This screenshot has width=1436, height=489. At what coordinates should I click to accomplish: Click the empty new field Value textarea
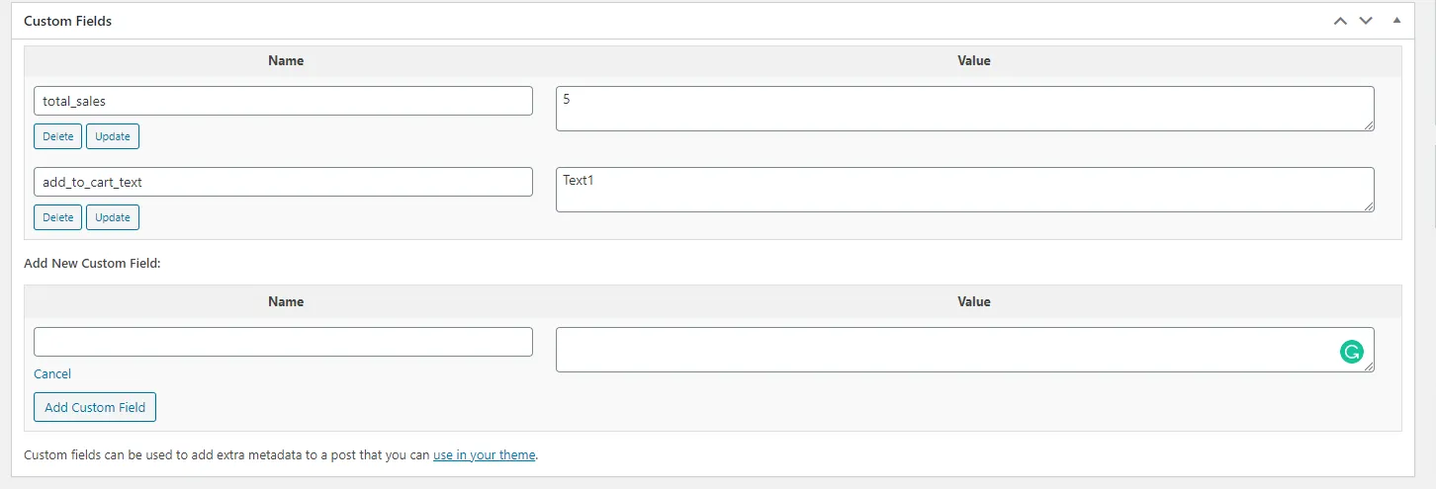point(940,350)
